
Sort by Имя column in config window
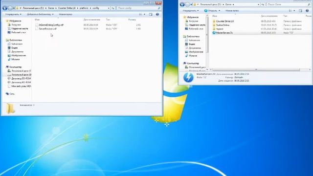tap(37, 20)
